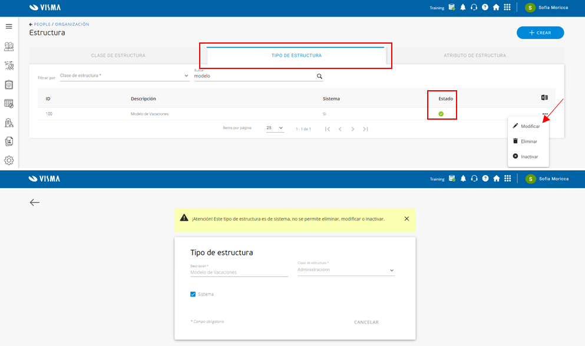Click the Cancelar button
The width and height of the screenshot is (585, 346).
click(366, 322)
